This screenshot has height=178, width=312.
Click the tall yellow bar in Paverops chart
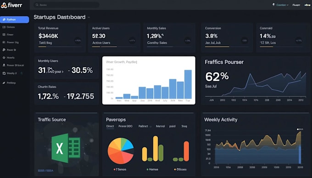click(156, 149)
